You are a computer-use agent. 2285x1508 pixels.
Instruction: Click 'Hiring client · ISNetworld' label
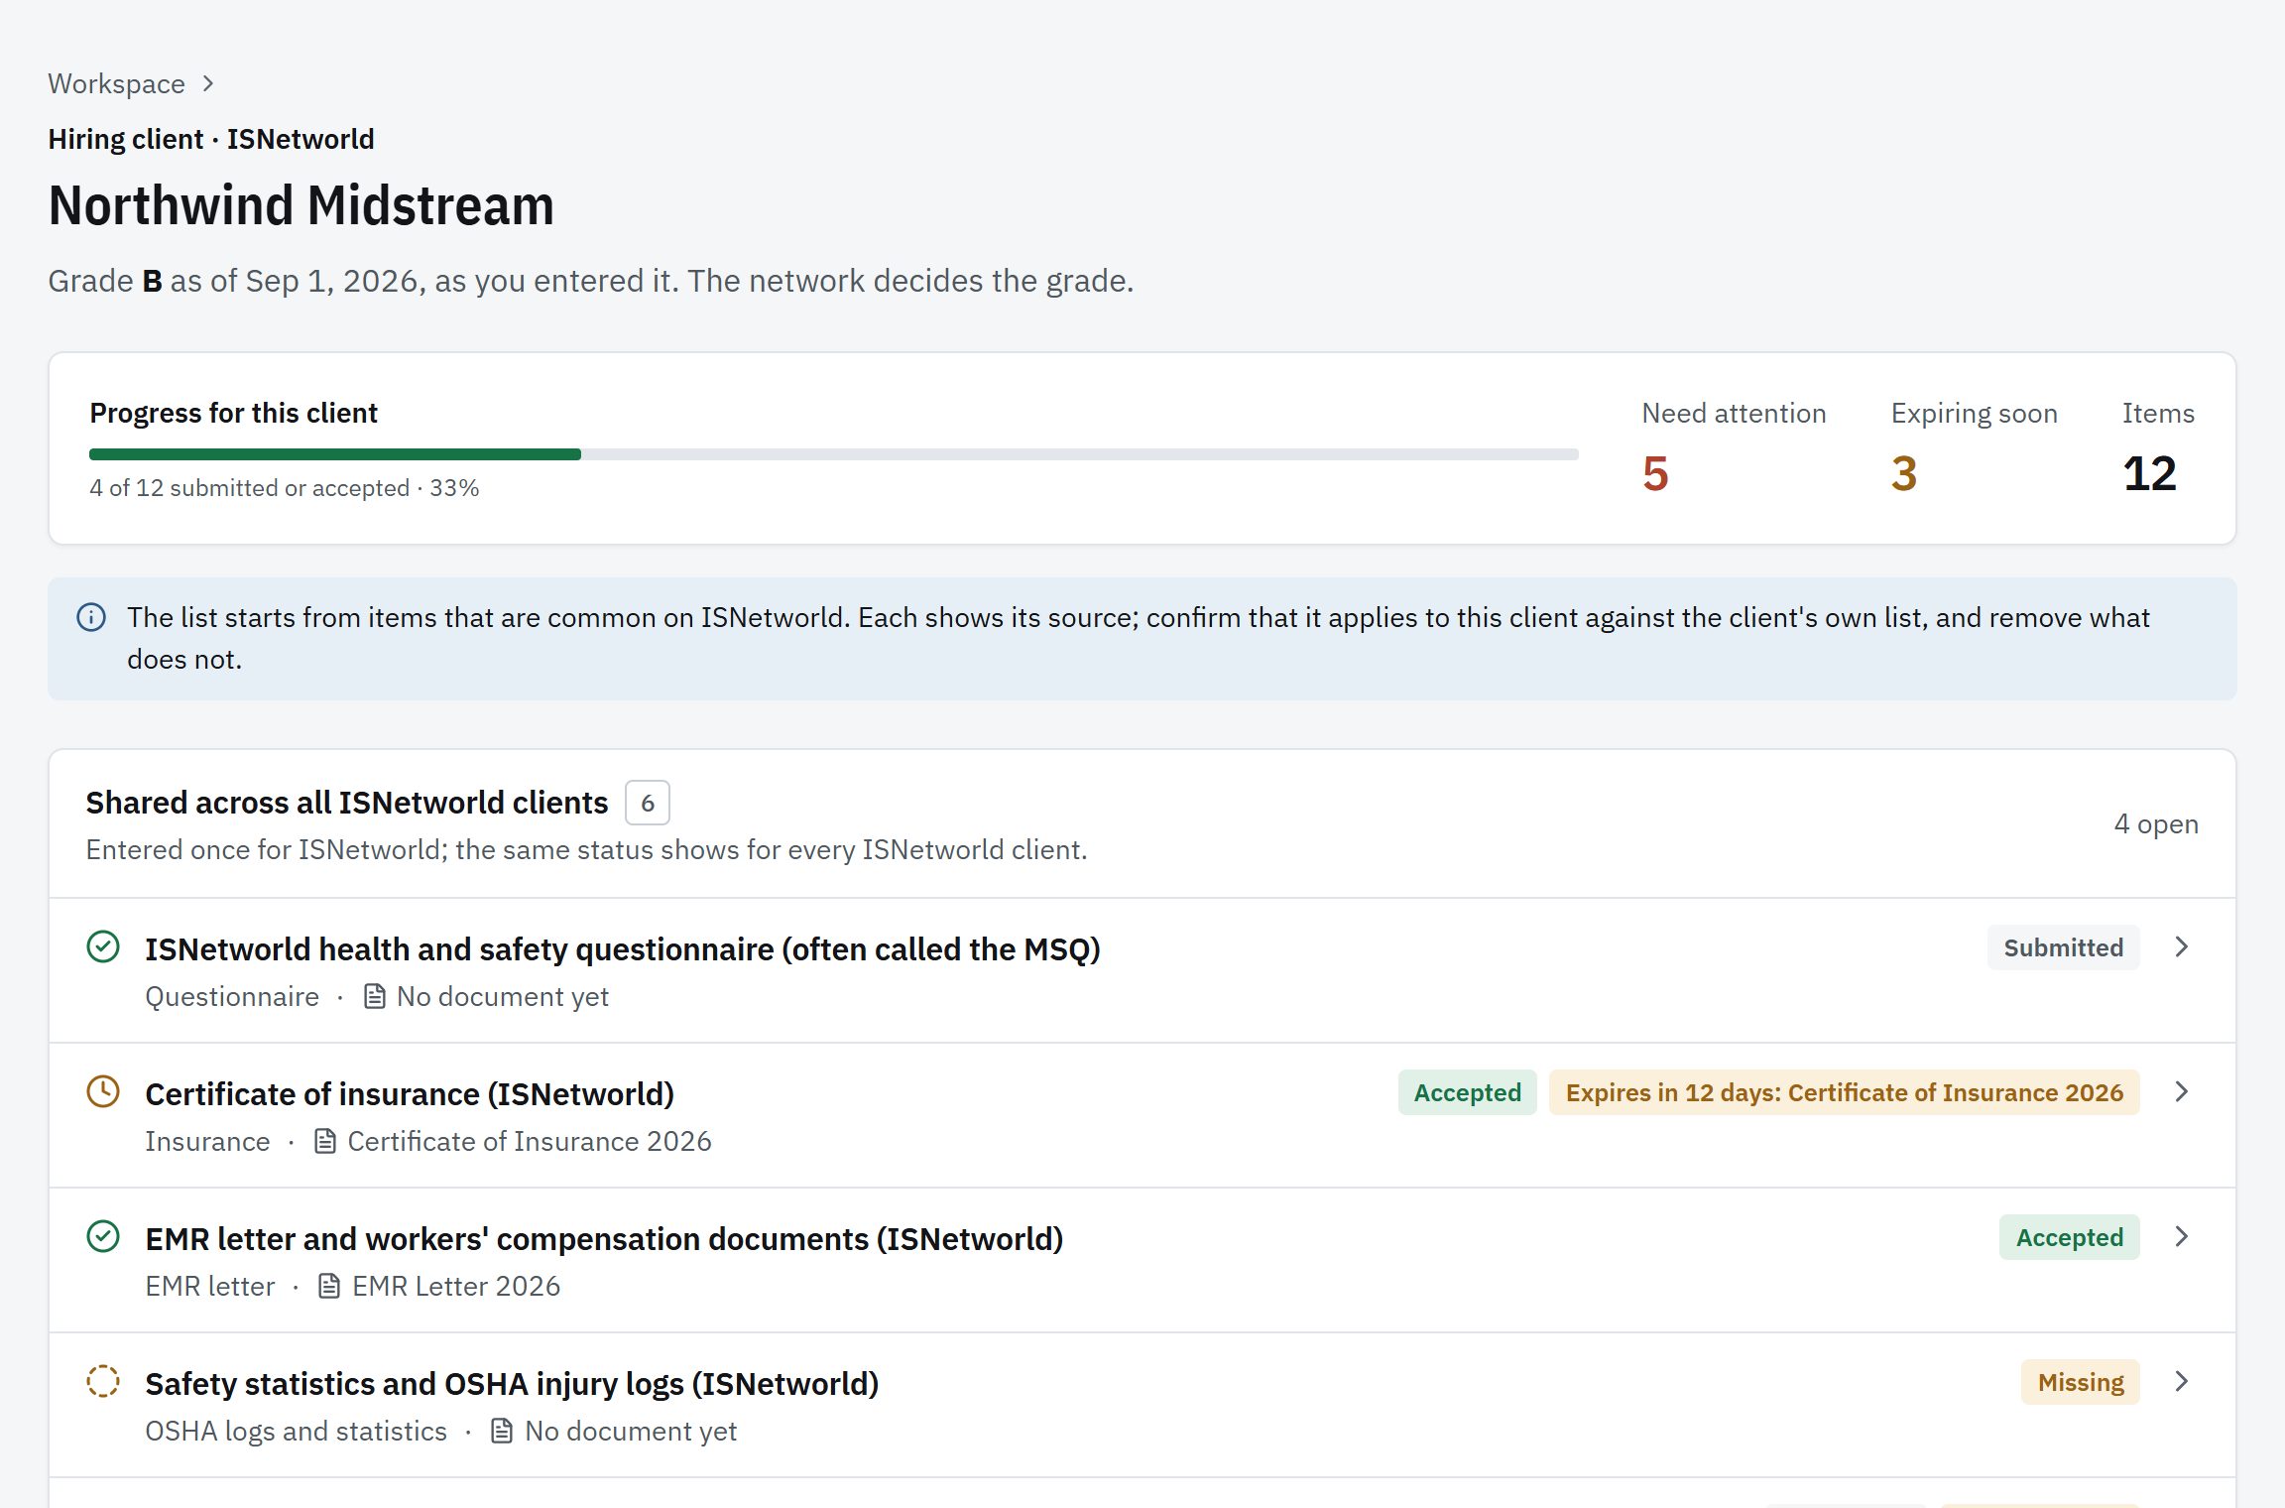tap(211, 139)
